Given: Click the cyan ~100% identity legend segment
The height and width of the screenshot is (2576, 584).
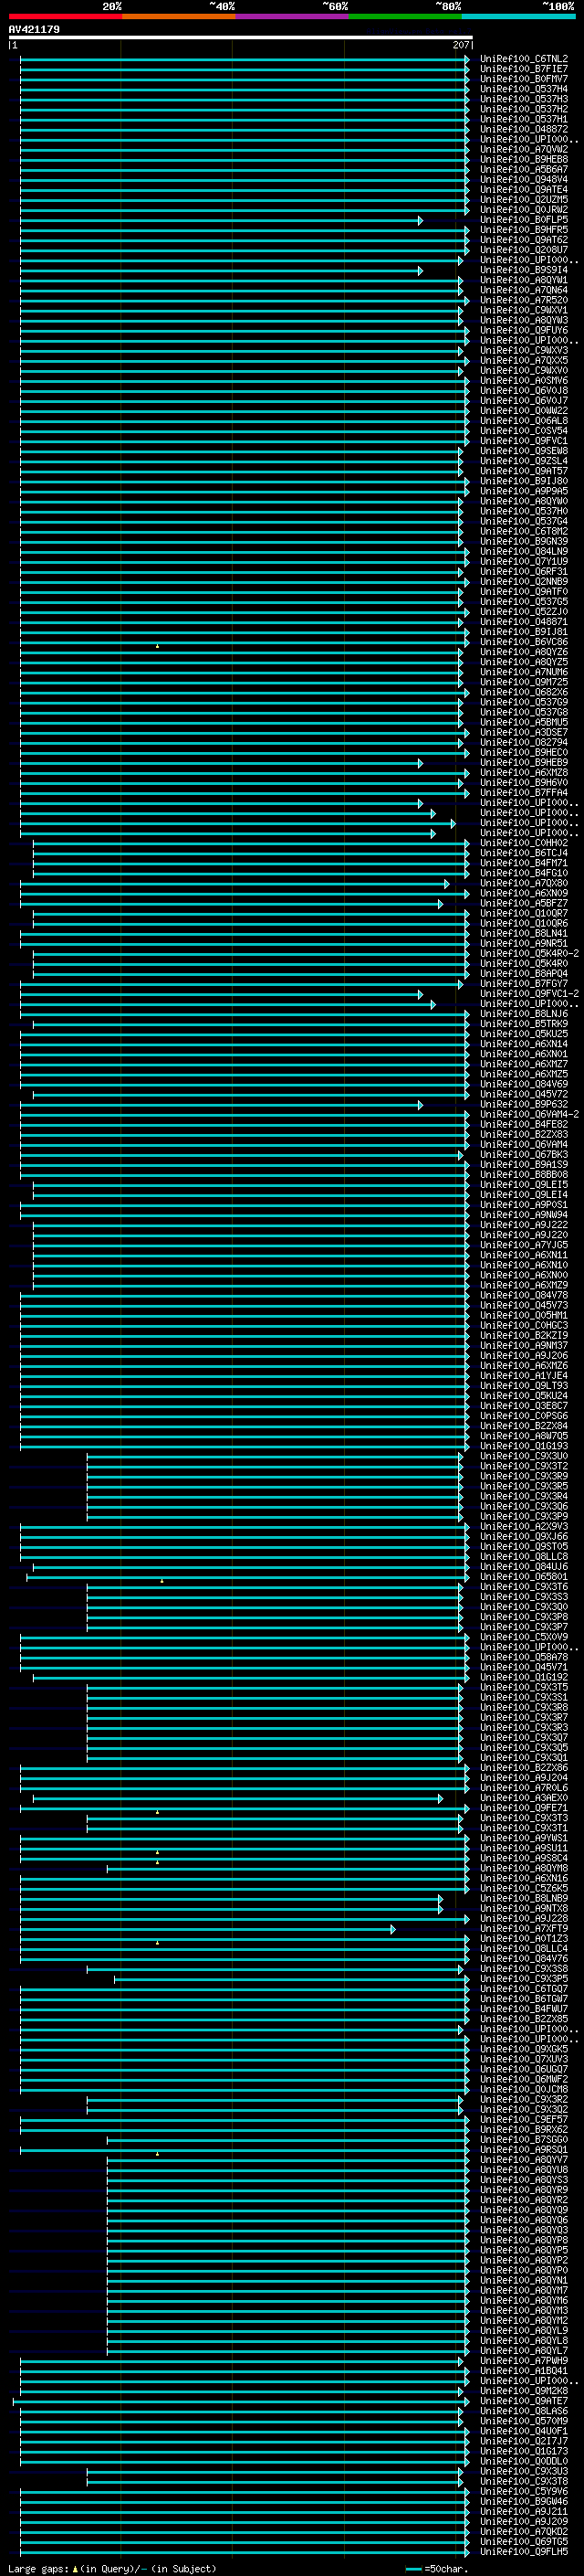Looking at the screenshot, I should pos(518,16).
